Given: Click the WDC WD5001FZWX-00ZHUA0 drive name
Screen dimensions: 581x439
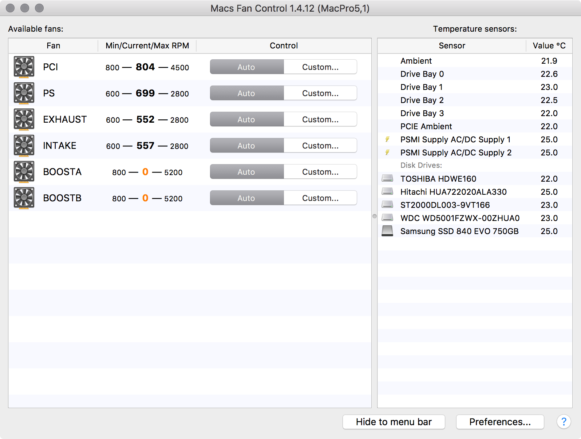Looking at the screenshot, I should [460, 218].
